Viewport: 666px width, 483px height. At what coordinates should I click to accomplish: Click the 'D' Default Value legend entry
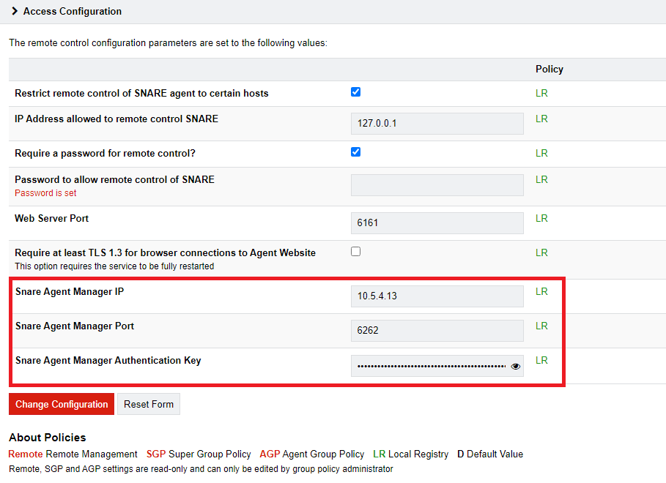coord(490,454)
